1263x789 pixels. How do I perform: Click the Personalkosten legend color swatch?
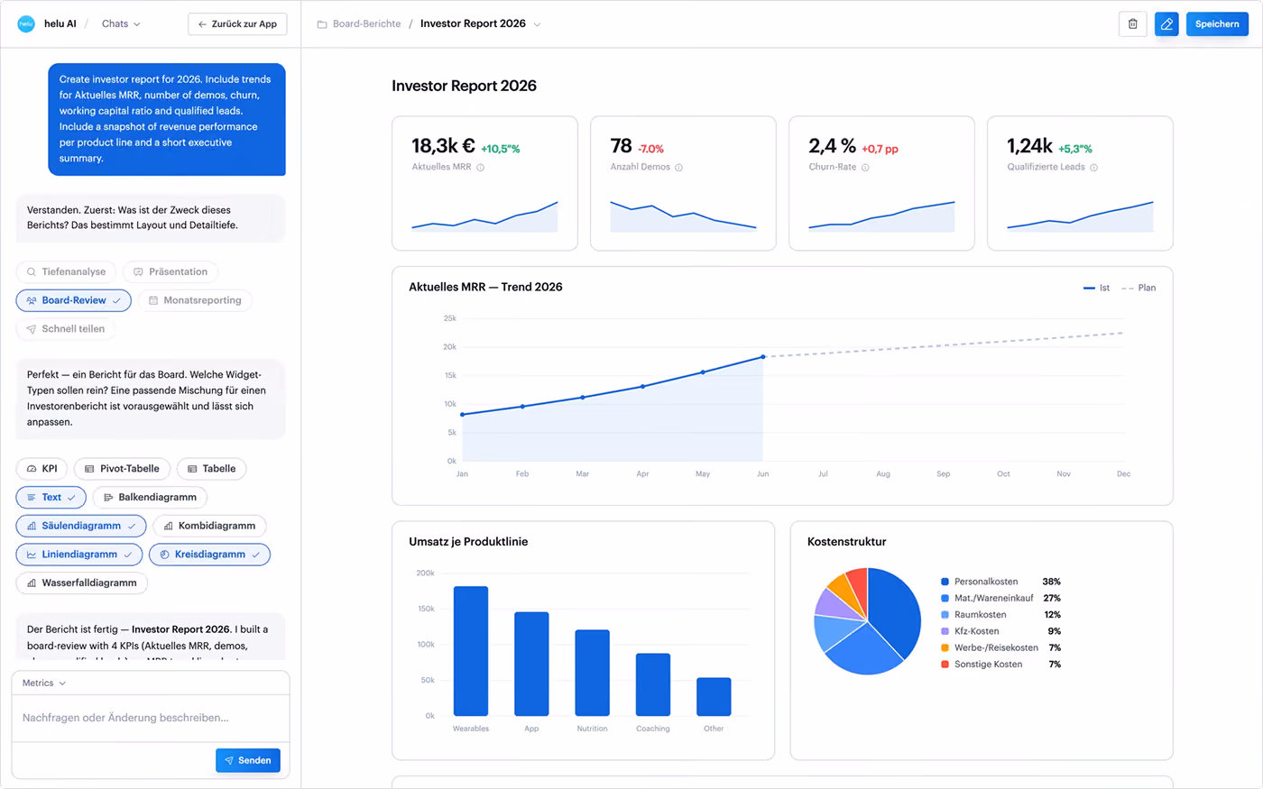(945, 582)
